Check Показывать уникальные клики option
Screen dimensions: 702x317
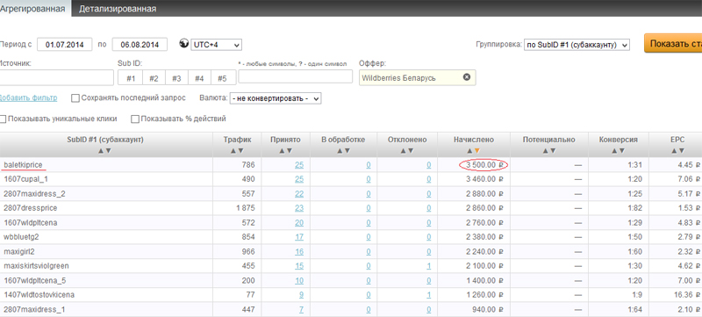(4, 119)
